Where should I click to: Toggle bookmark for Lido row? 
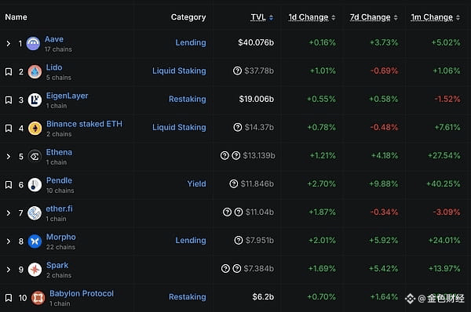(x=9, y=71)
